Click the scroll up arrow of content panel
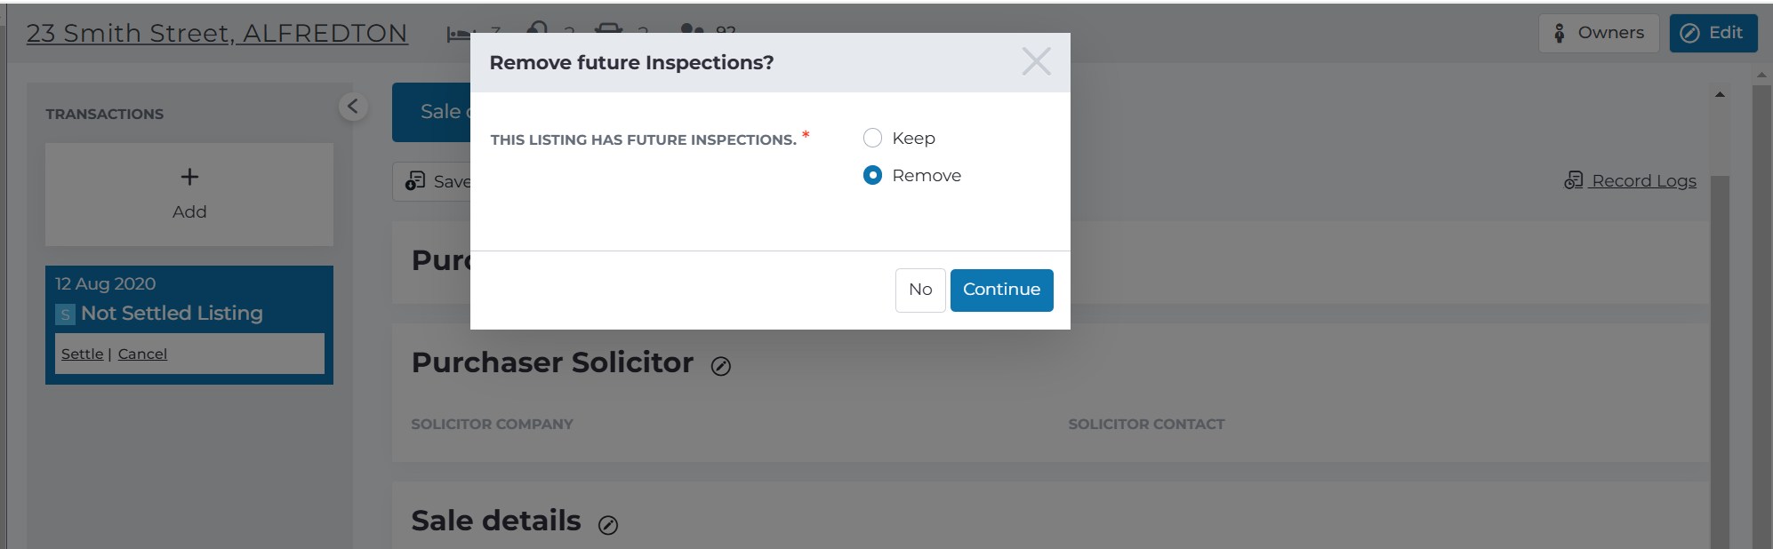Viewport: 1773px width, 549px height. coord(1720,94)
